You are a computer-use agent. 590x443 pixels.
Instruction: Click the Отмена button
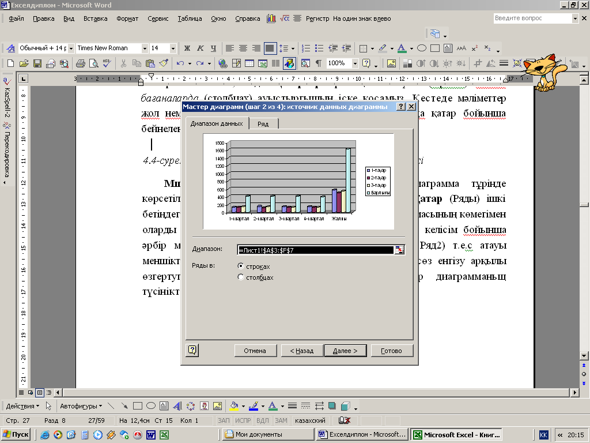[x=255, y=351]
